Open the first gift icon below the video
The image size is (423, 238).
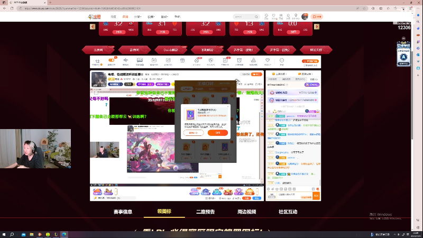pyautogui.click(x=97, y=192)
